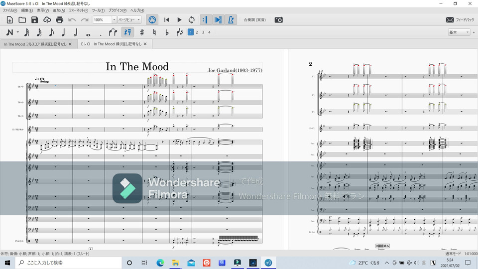Open the ツール(T) menu
This screenshot has width=478, height=269.
[98, 10]
